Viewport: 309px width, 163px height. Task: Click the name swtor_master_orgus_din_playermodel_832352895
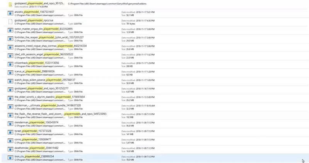(43, 28)
